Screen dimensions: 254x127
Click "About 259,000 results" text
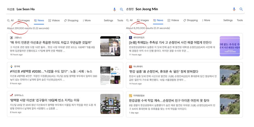tap(19, 28)
